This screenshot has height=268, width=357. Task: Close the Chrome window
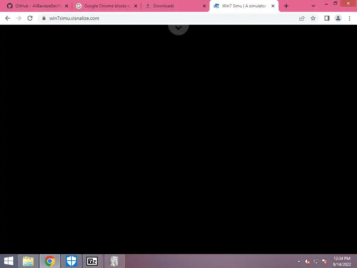click(348, 3)
